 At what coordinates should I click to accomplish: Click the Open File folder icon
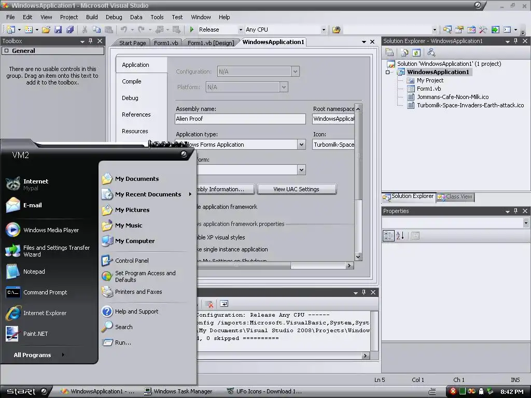pyautogui.click(x=46, y=30)
